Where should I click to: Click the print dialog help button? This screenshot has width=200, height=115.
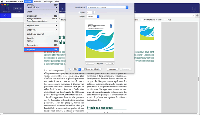click(x=70, y=69)
